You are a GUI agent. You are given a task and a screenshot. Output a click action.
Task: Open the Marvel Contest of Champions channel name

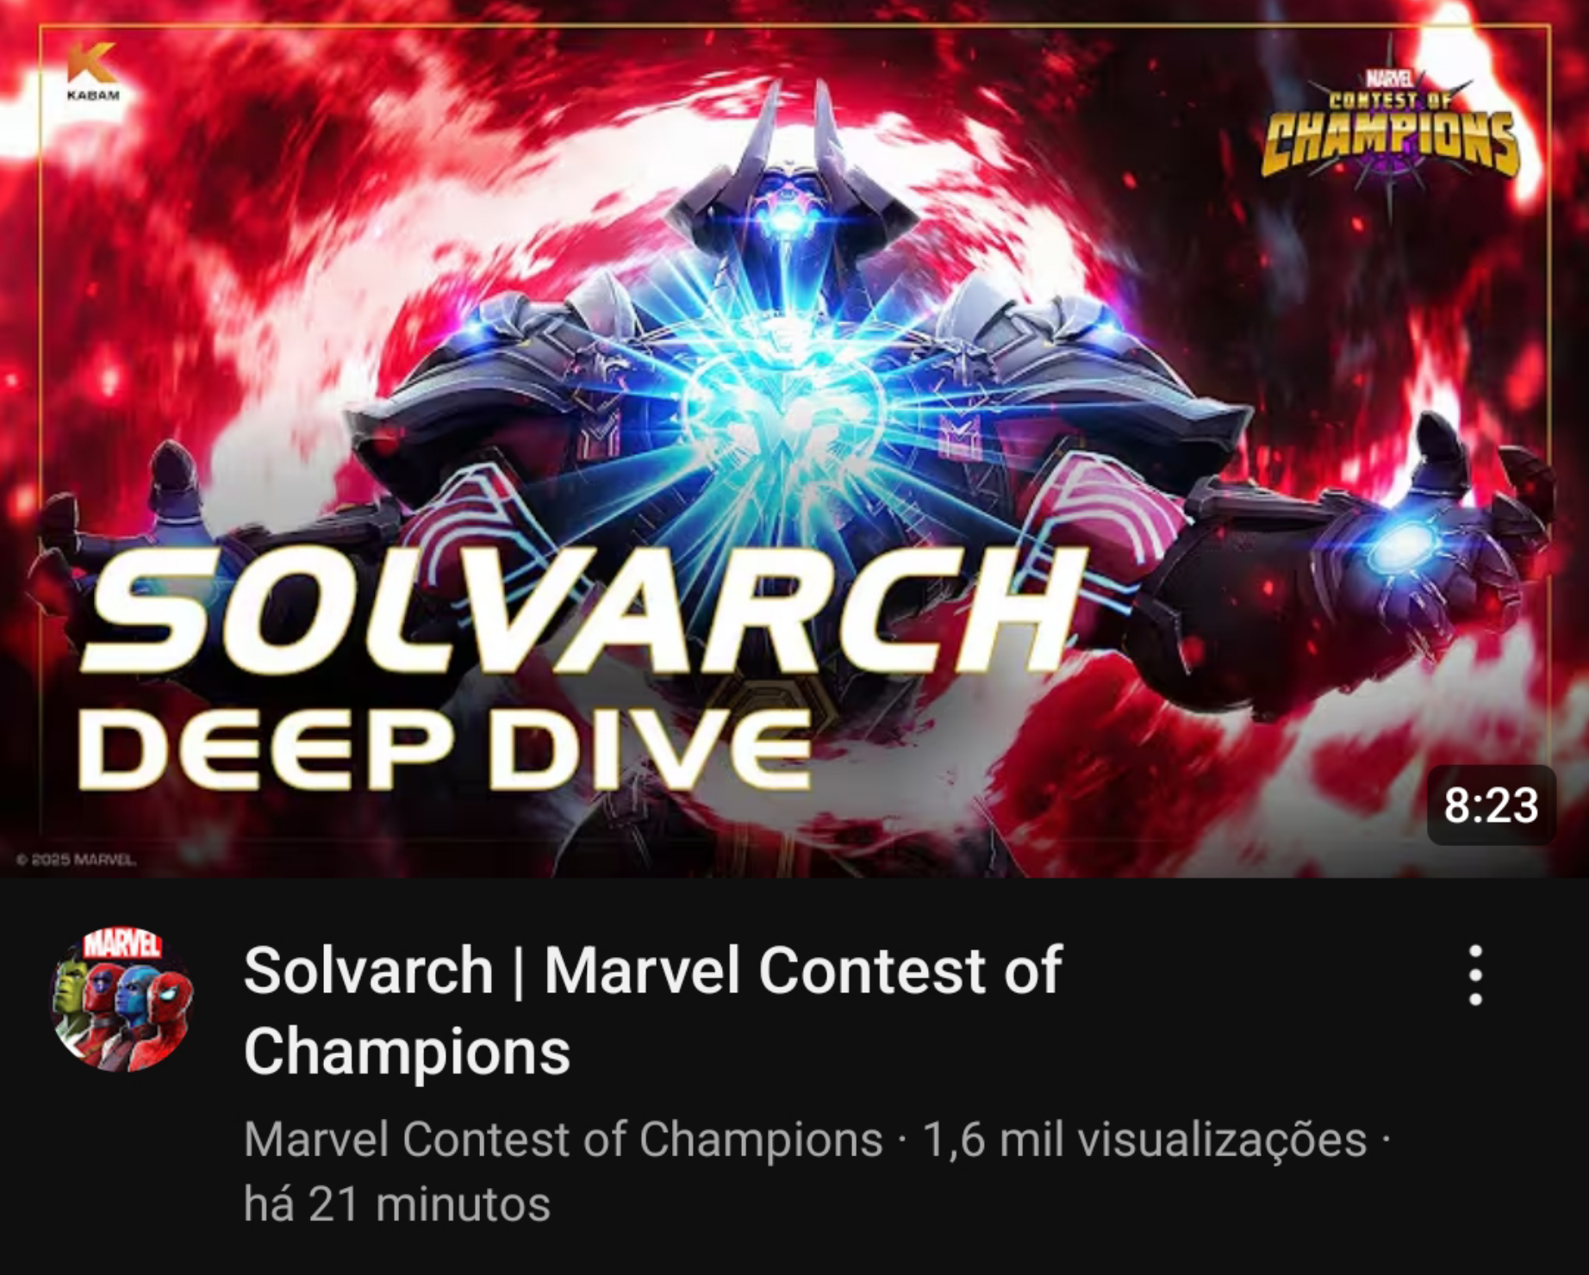pyautogui.click(x=563, y=1139)
